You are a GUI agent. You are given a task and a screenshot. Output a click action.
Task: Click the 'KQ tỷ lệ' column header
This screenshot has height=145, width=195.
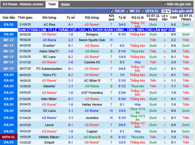click(x=137, y=17)
